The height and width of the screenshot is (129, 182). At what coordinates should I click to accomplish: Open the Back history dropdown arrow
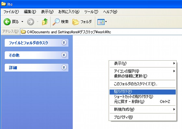[x=22, y=22]
